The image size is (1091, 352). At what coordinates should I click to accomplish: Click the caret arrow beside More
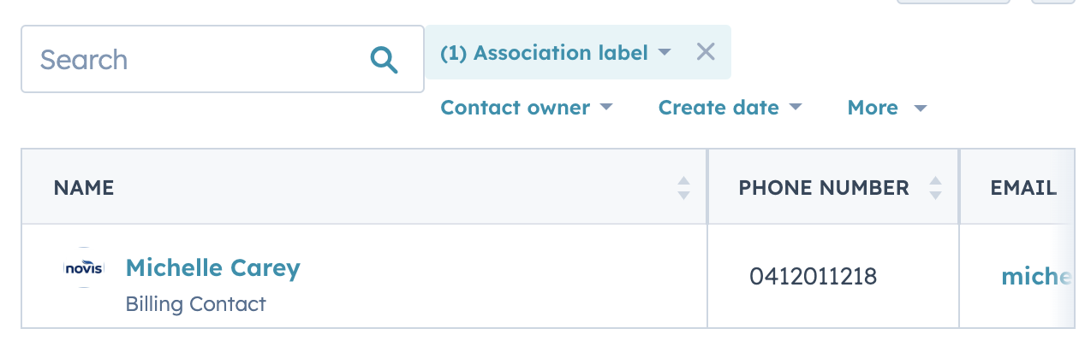coord(921,109)
